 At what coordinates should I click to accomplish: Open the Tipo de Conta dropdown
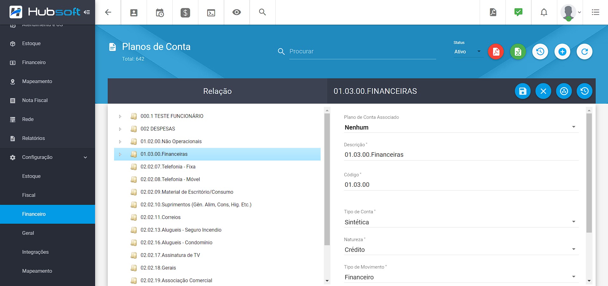pyautogui.click(x=461, y=222)
